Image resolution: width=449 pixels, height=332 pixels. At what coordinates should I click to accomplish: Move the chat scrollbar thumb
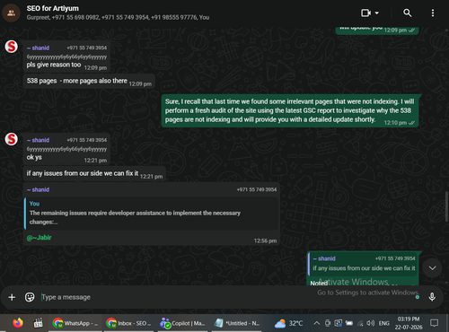coord(446,206)
